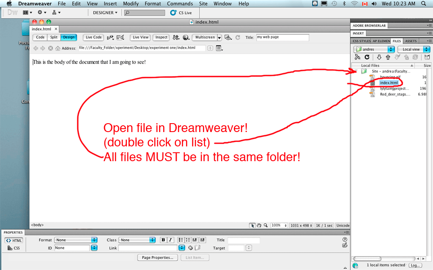
Task: Click the refresh Design view icon
Action: [238, 37]
